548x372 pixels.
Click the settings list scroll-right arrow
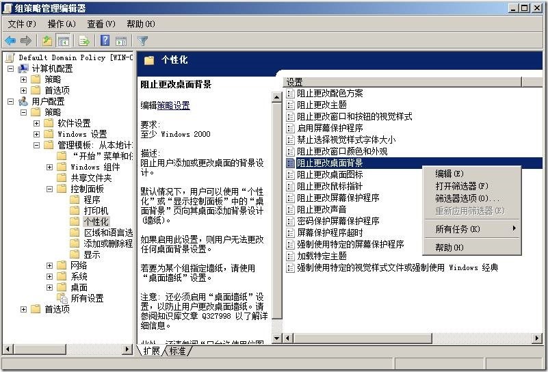[537, 338]
